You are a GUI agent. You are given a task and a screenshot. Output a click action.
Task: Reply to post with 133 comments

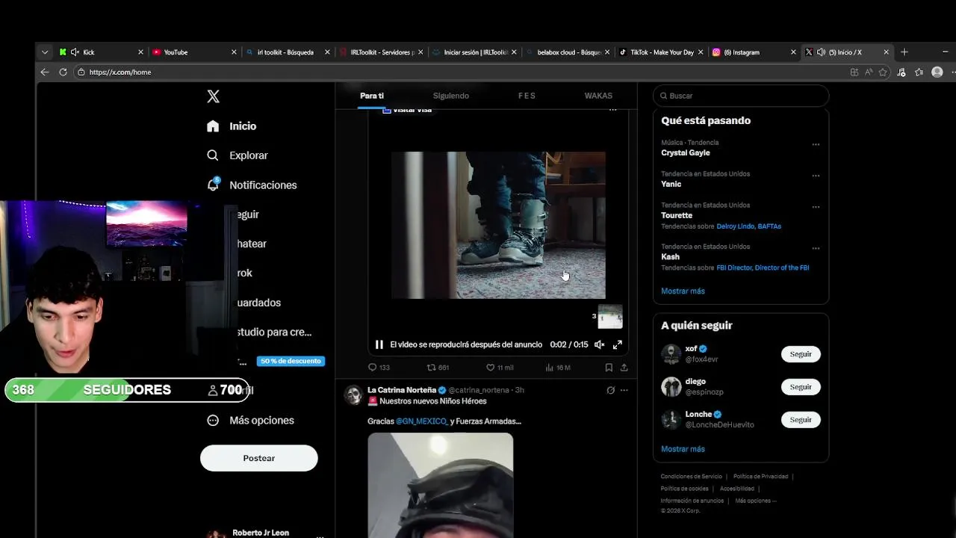point(379,368)
